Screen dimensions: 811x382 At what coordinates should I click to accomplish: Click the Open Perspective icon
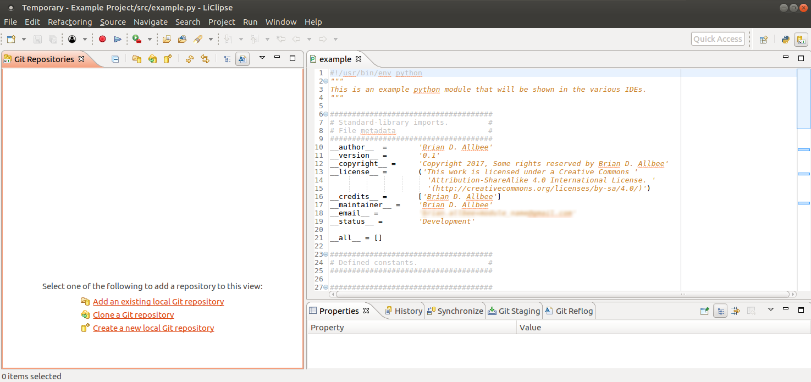click(x=763, y=39)
